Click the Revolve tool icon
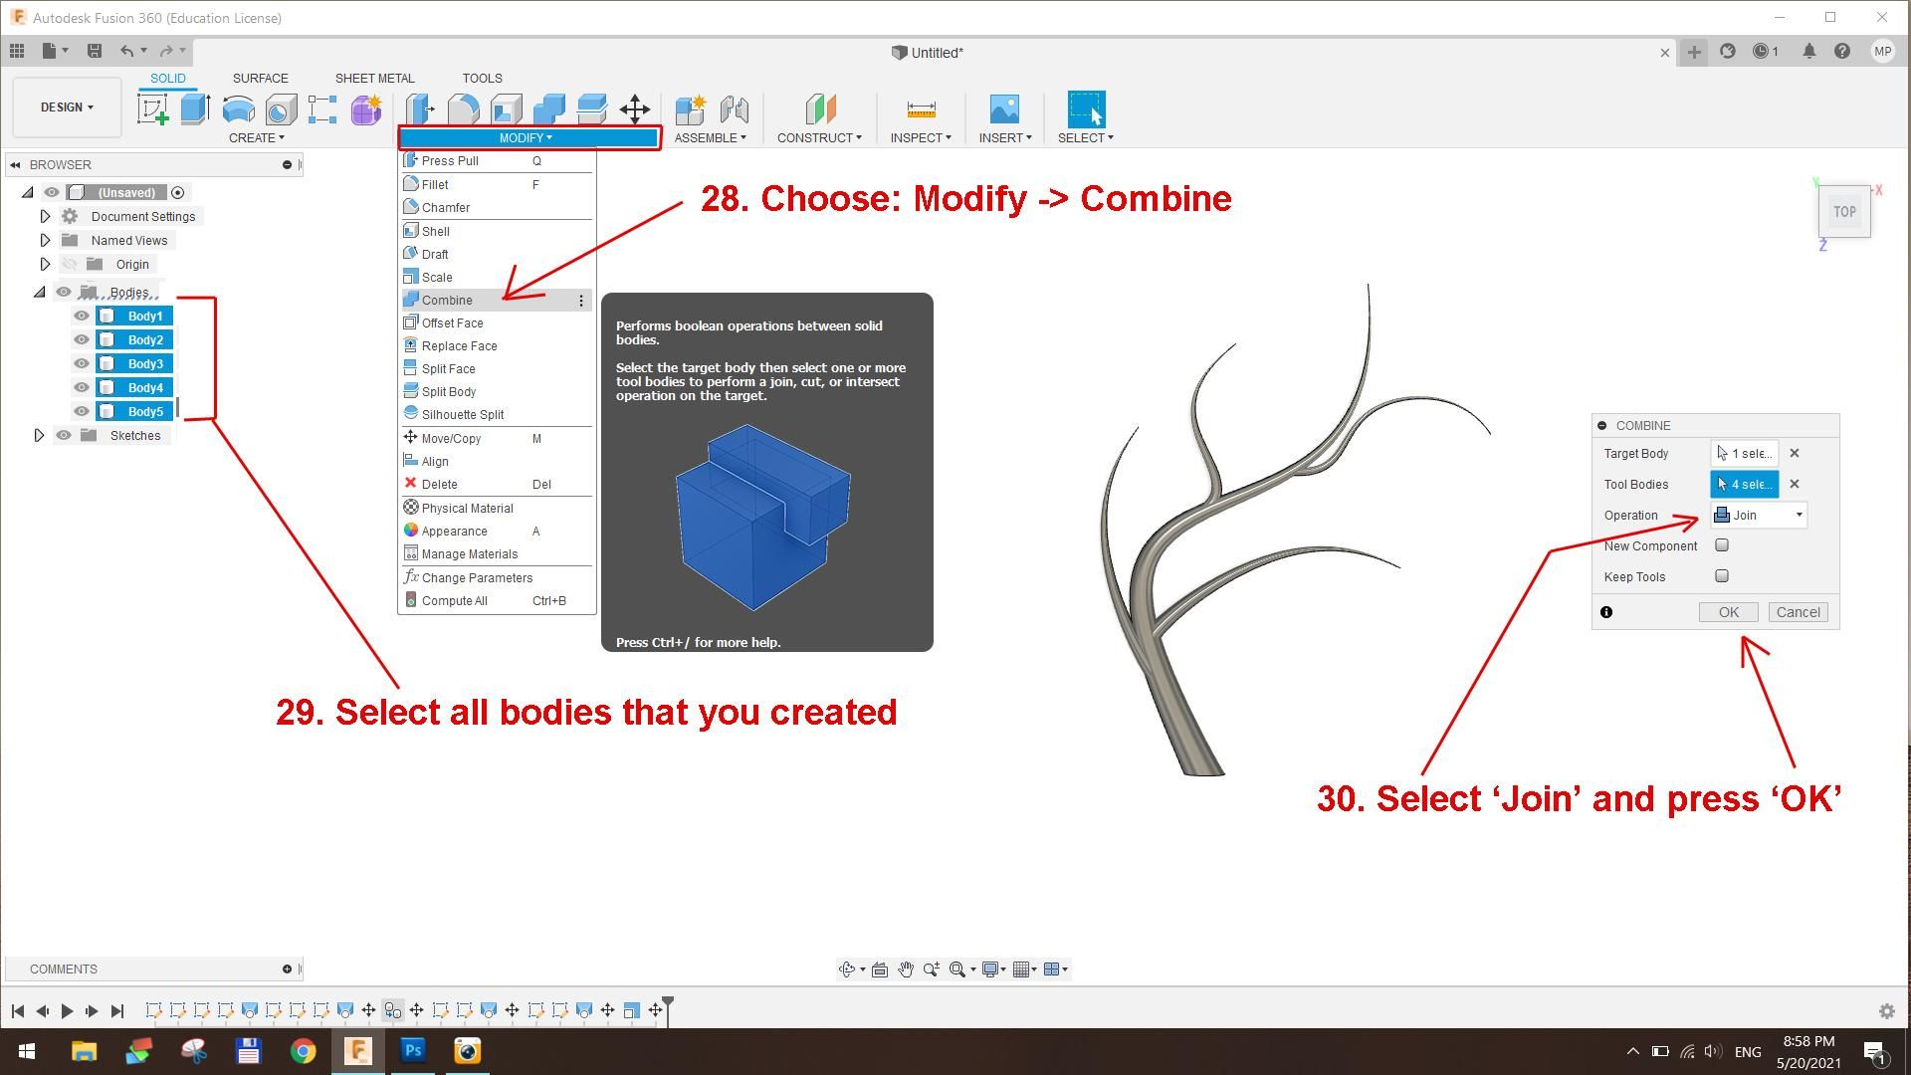 [x=238, y=109]
